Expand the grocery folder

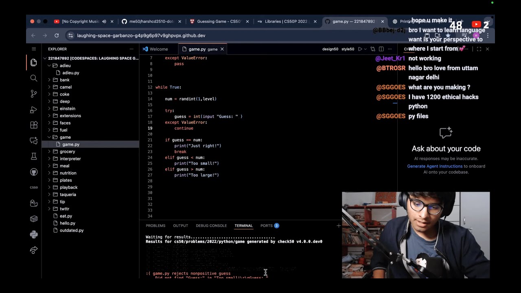pos(49,151)
